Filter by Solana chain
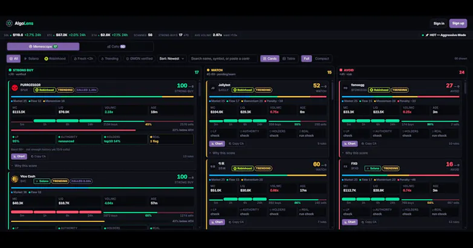Screen dimensions: 473x248 coord(31,59)
